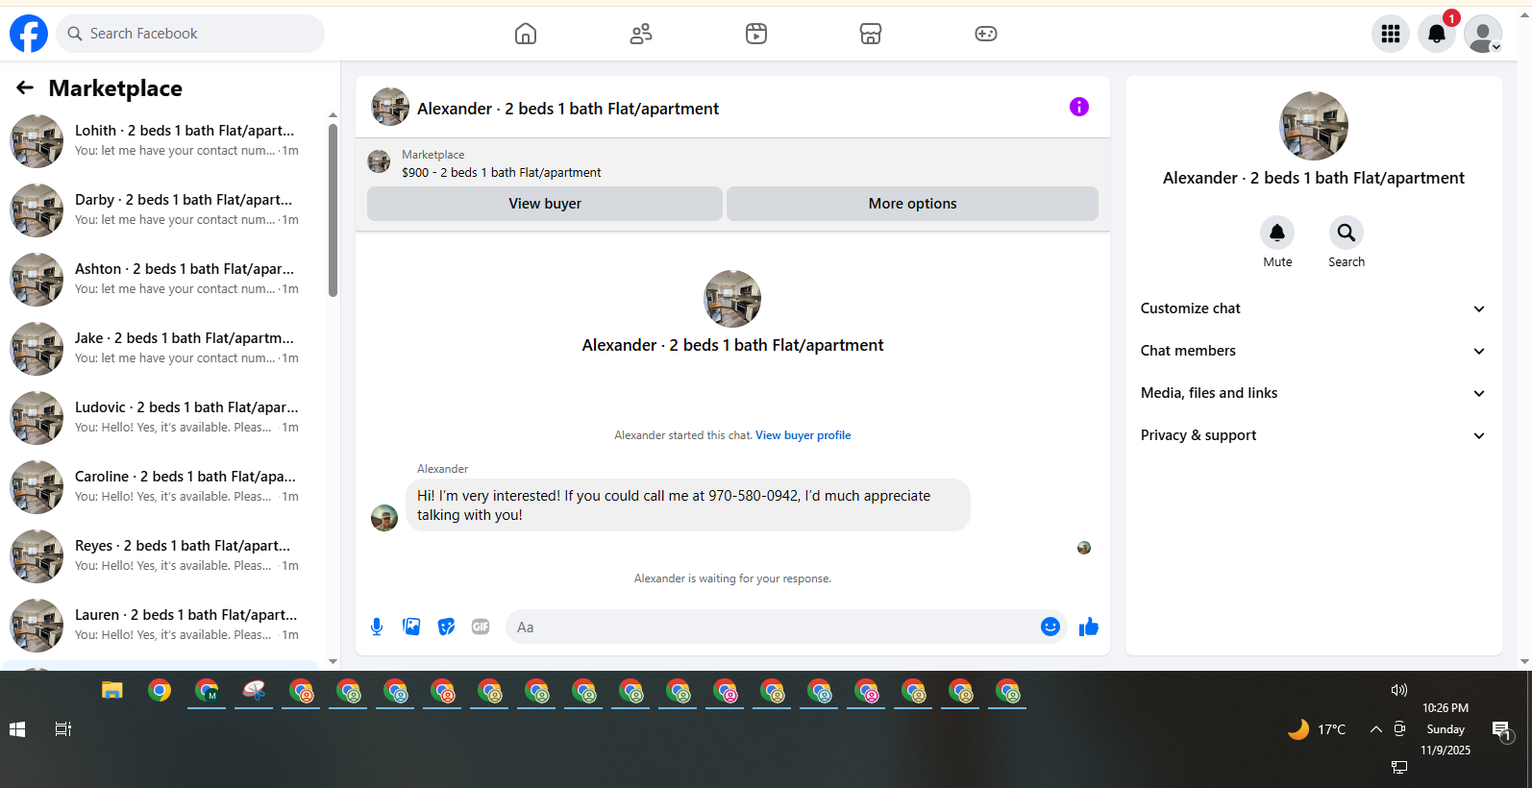Click the purple conversation information icon
The width and height of the screenshot is (1532, 788).
pyautogui.click(x=1079, y=107)
